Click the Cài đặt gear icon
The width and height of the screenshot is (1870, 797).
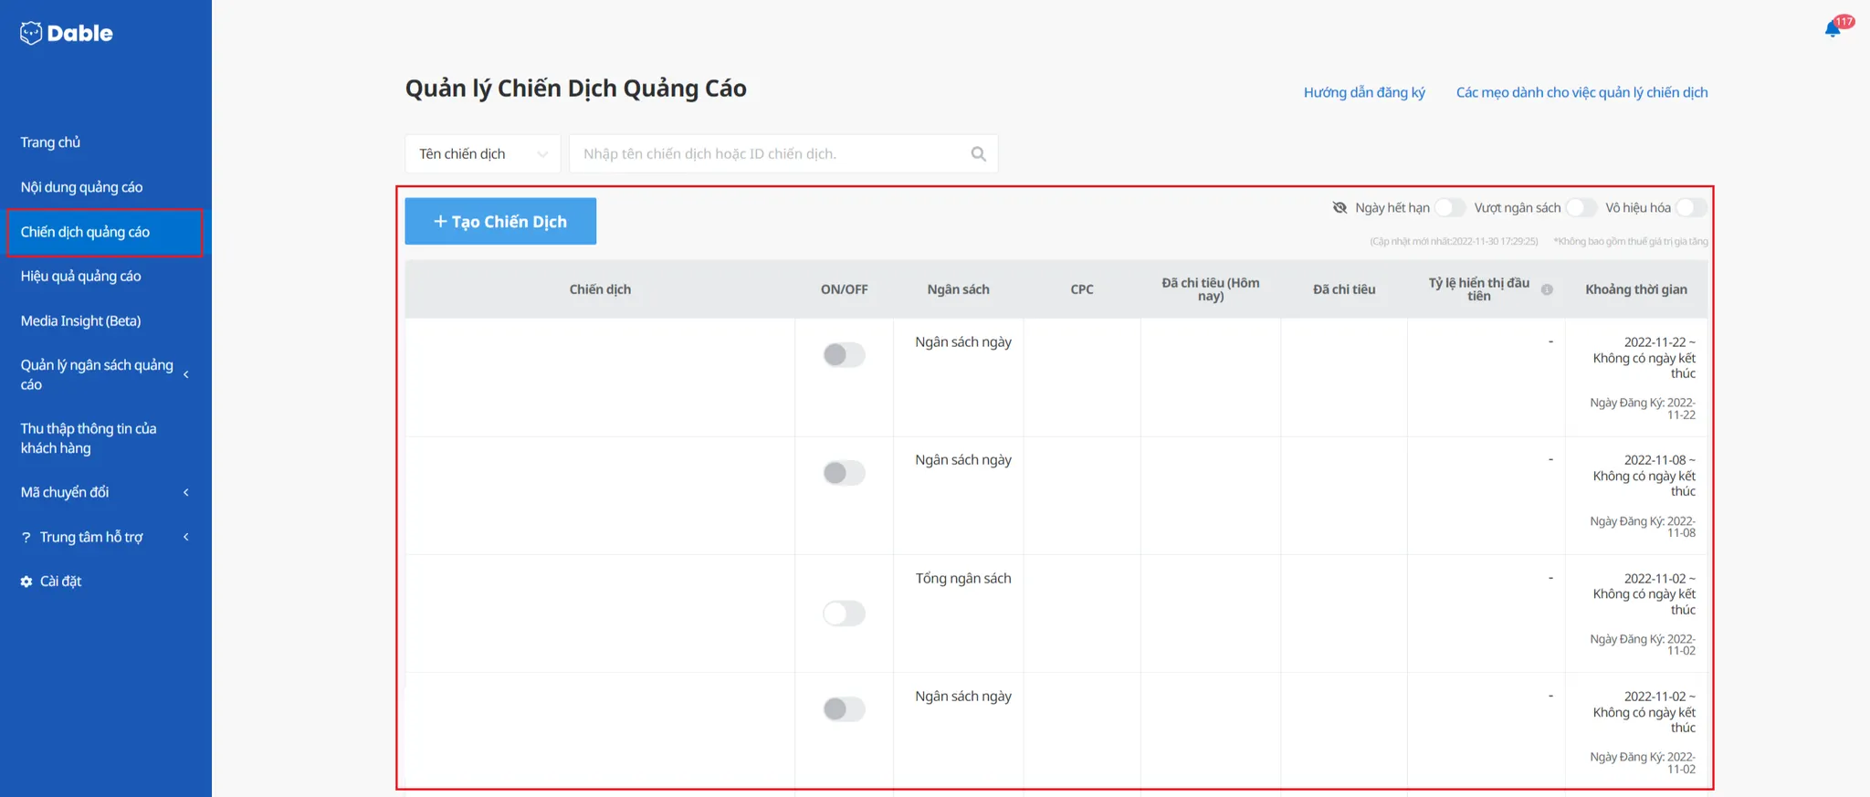pos(26,582)
